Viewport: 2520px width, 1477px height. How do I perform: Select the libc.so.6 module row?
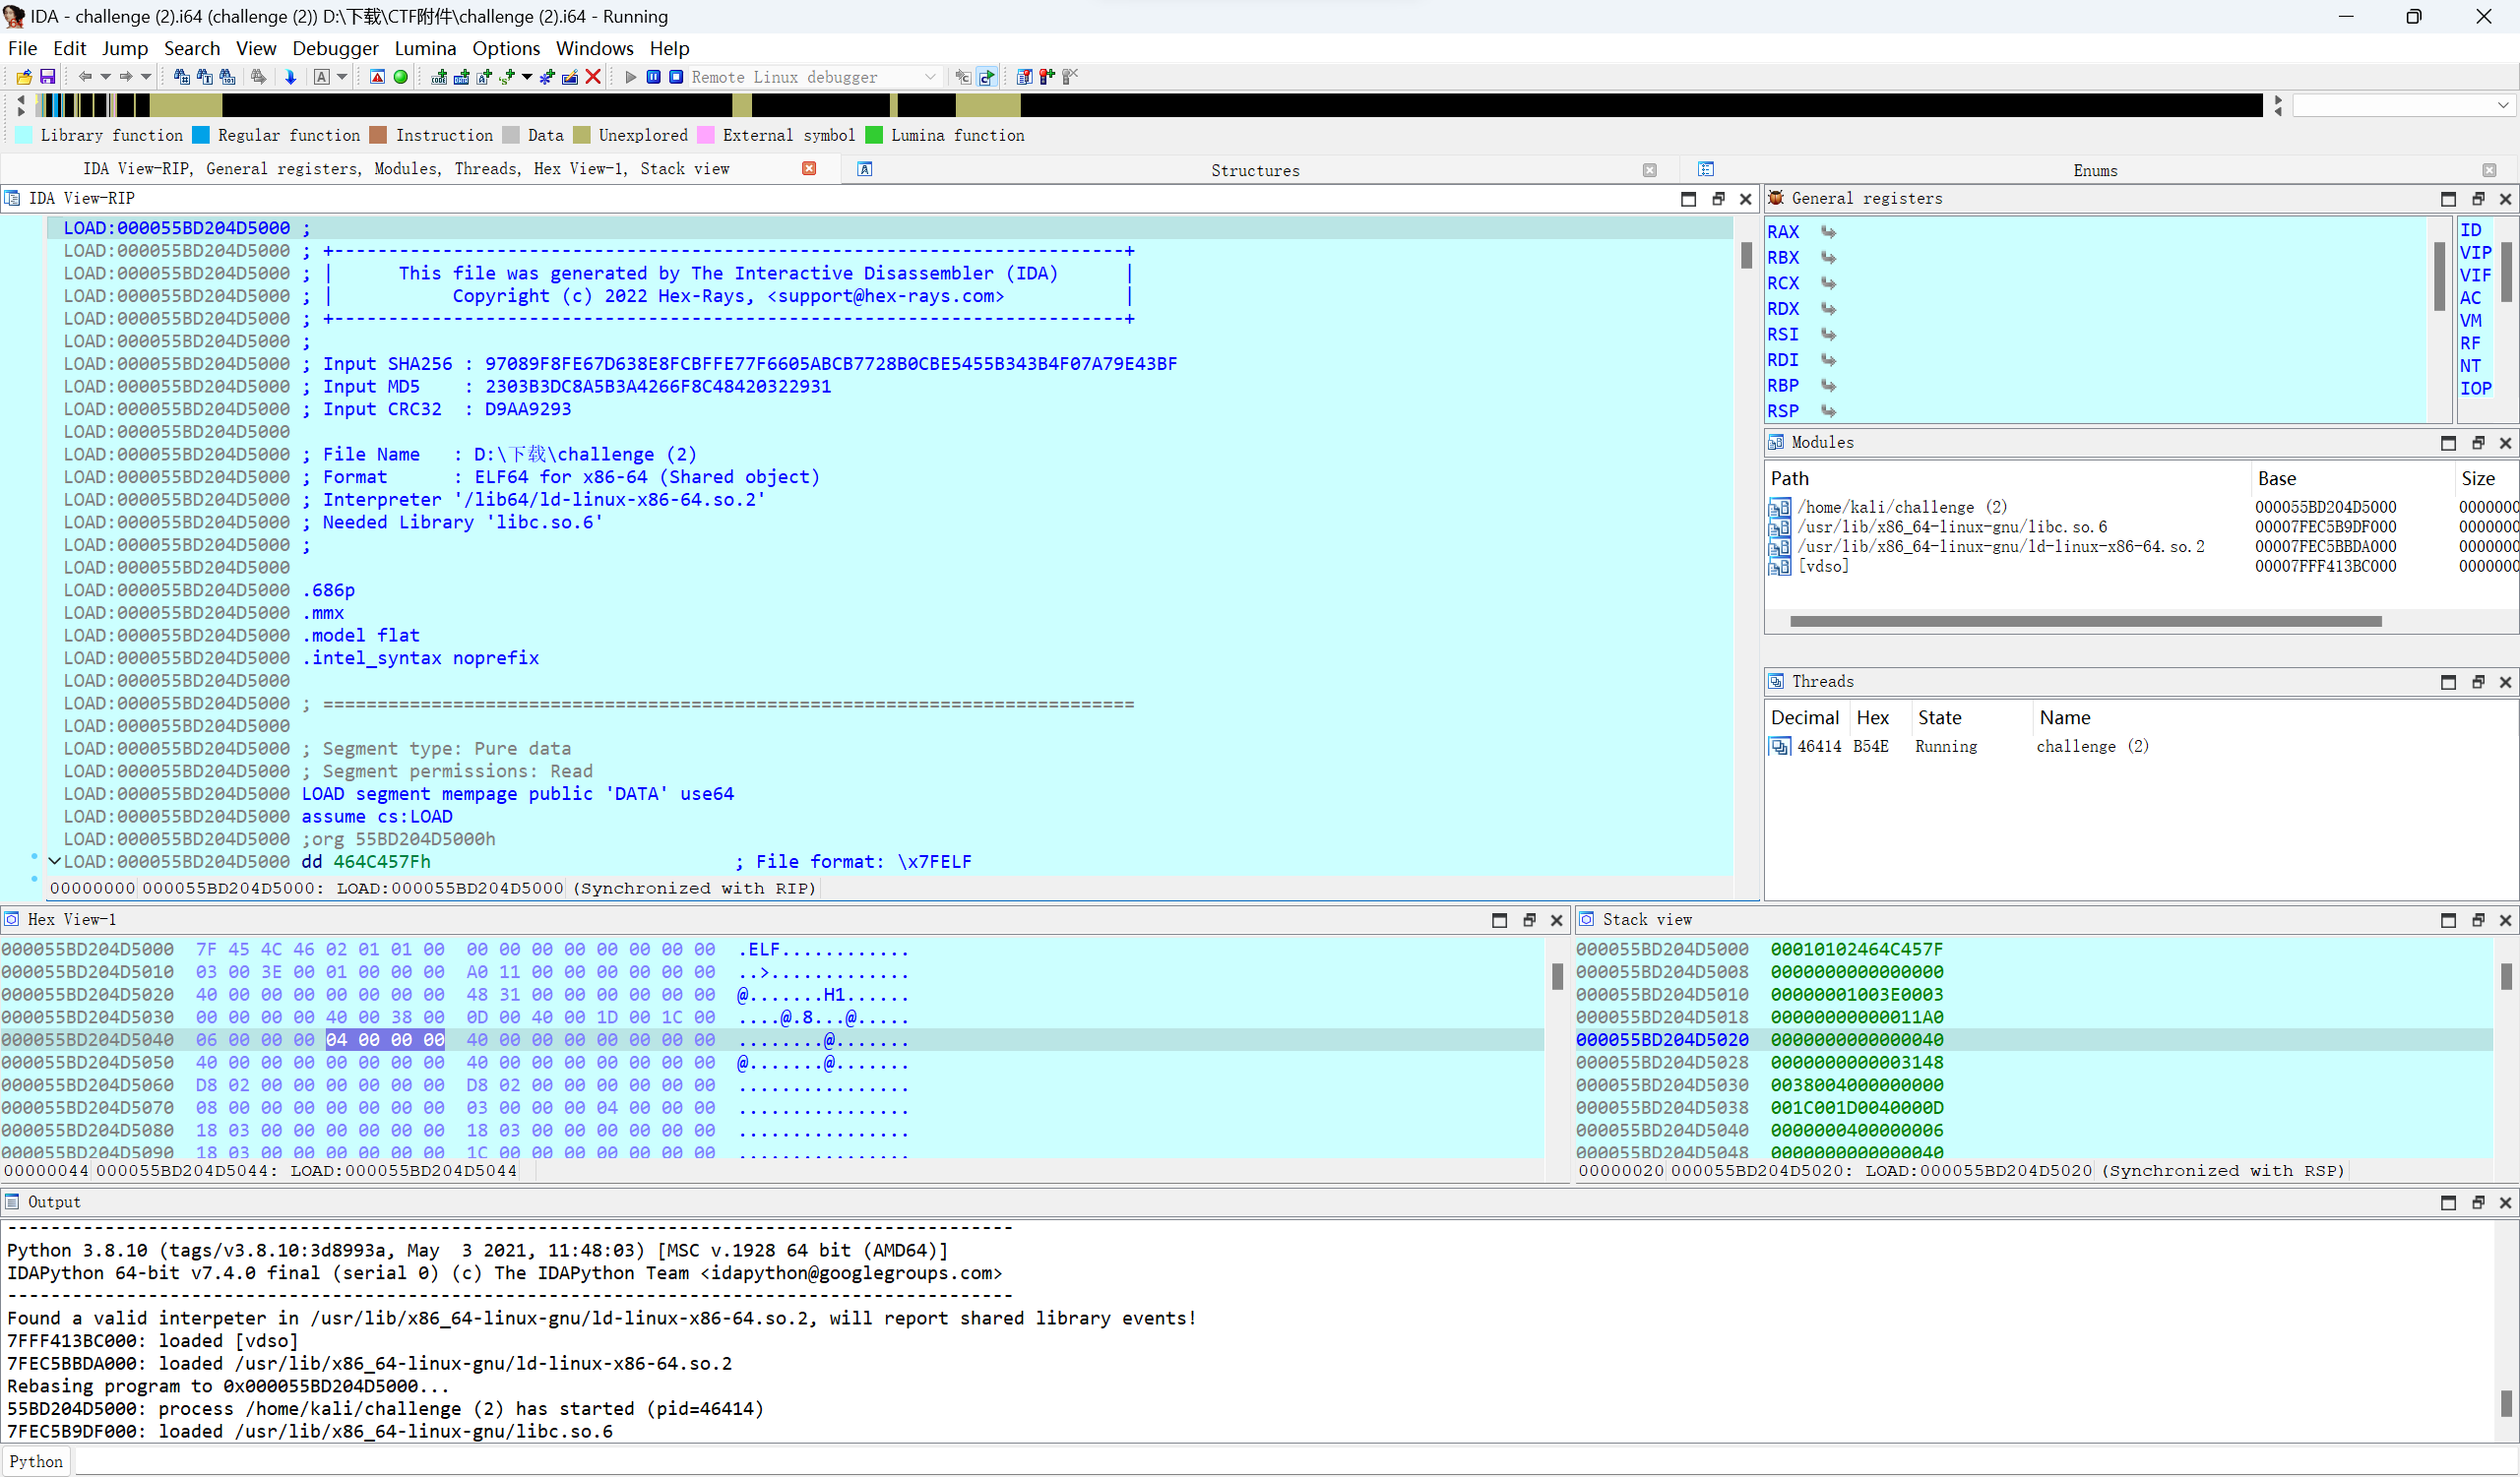(x=2140, y=526)
